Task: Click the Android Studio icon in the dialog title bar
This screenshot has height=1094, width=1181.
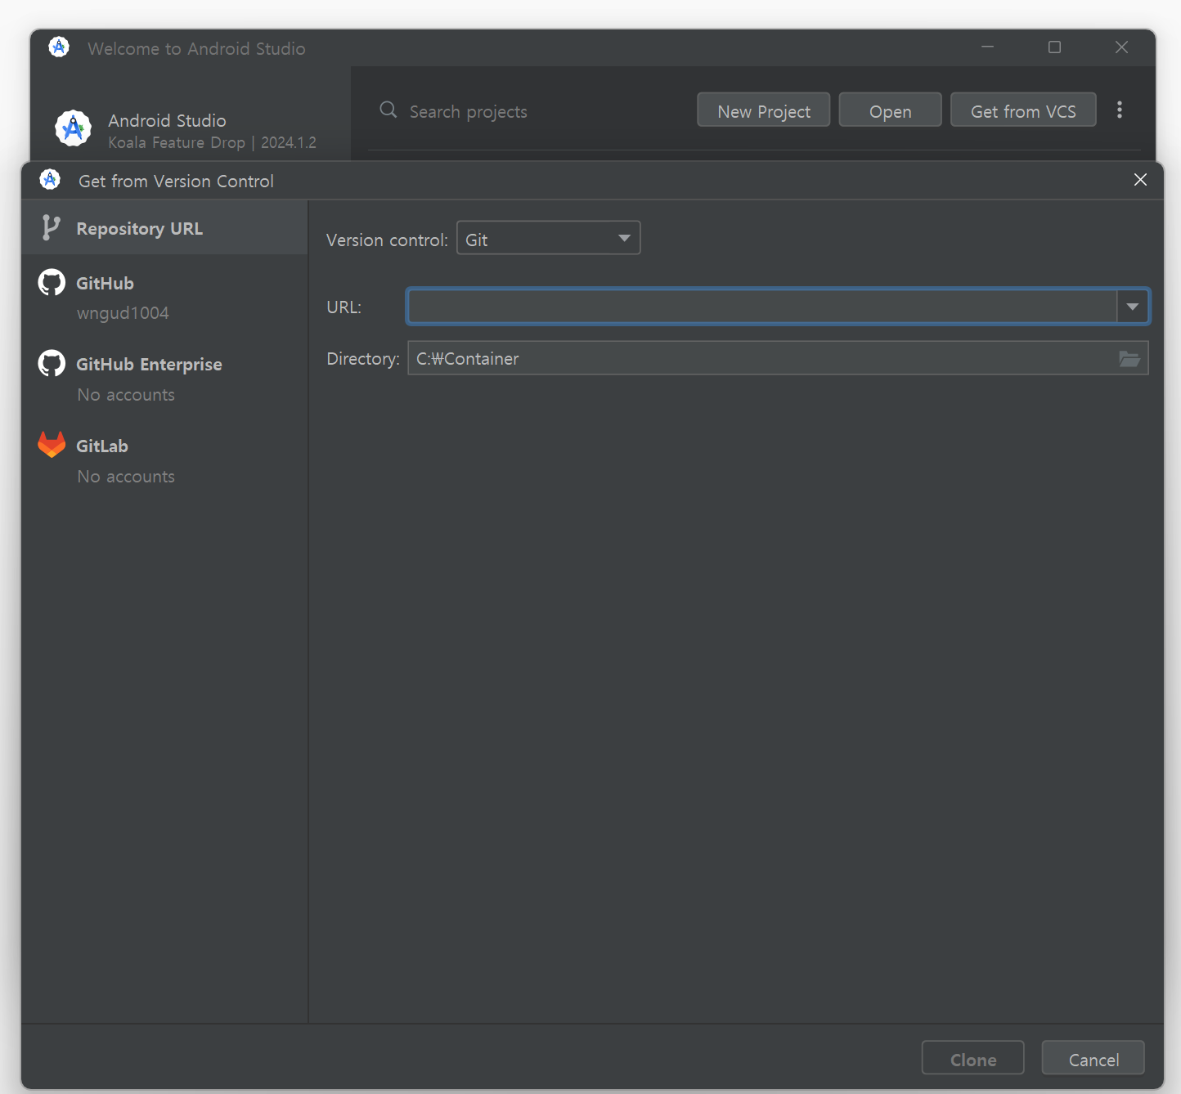Action: 50,180
